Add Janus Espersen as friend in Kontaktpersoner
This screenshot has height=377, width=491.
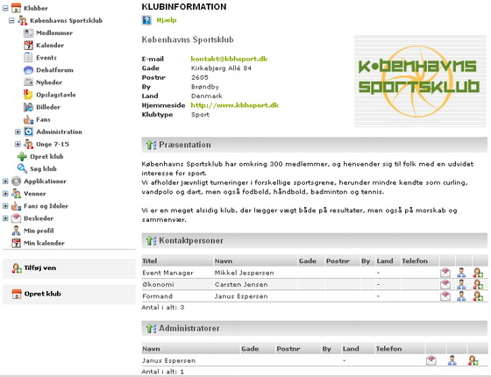pos(478,296)
